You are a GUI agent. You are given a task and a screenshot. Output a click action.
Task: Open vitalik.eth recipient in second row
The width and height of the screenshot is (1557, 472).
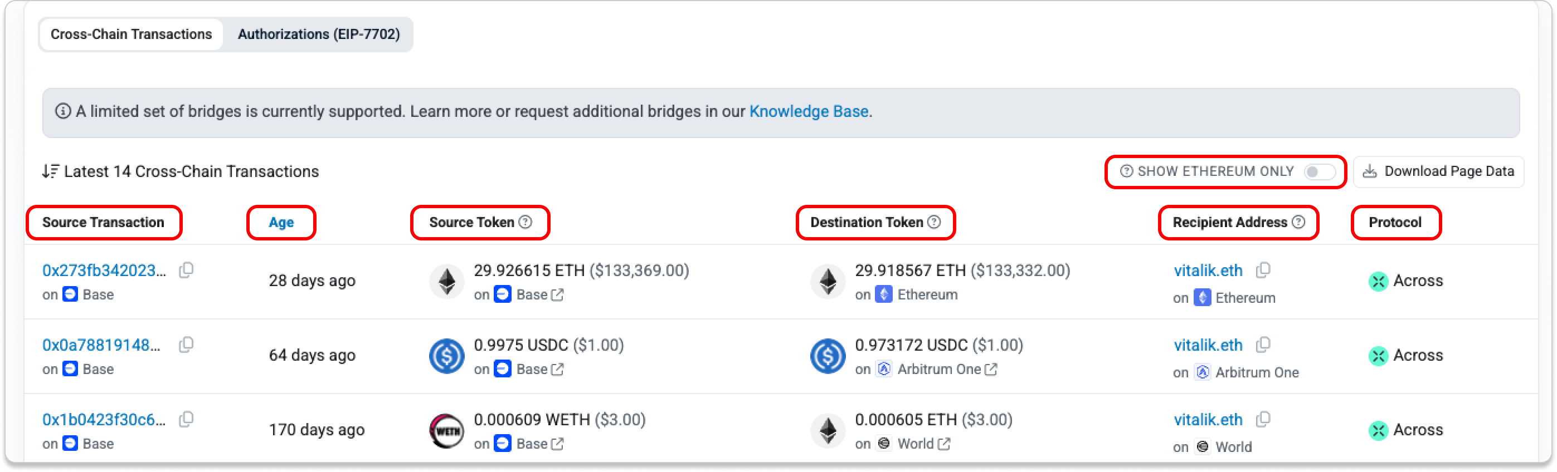coord(1208,345)
